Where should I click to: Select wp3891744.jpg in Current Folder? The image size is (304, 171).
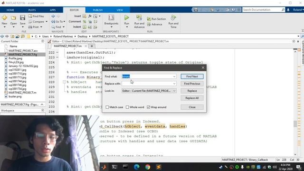coord(17,81)
